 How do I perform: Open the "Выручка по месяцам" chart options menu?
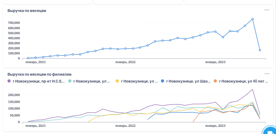(x=267, y=10)
